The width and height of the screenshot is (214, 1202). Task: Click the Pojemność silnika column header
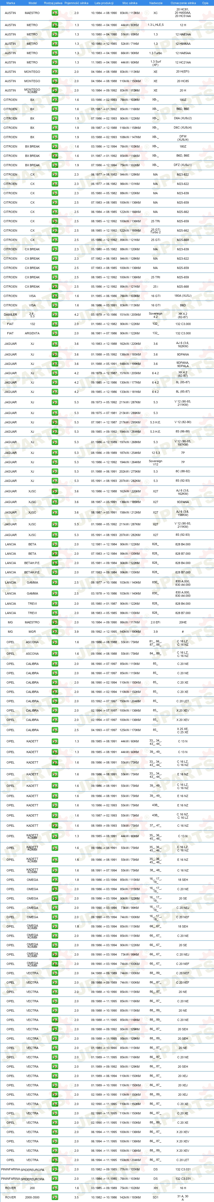[77, 3]
